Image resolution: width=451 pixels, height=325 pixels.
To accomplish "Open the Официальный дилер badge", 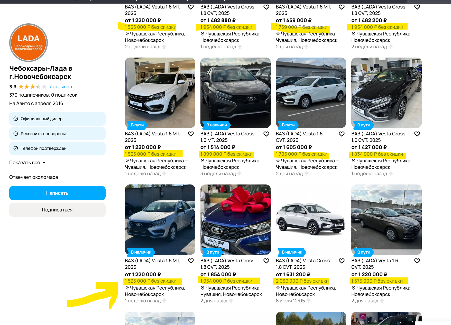I will tap(57, 119).
